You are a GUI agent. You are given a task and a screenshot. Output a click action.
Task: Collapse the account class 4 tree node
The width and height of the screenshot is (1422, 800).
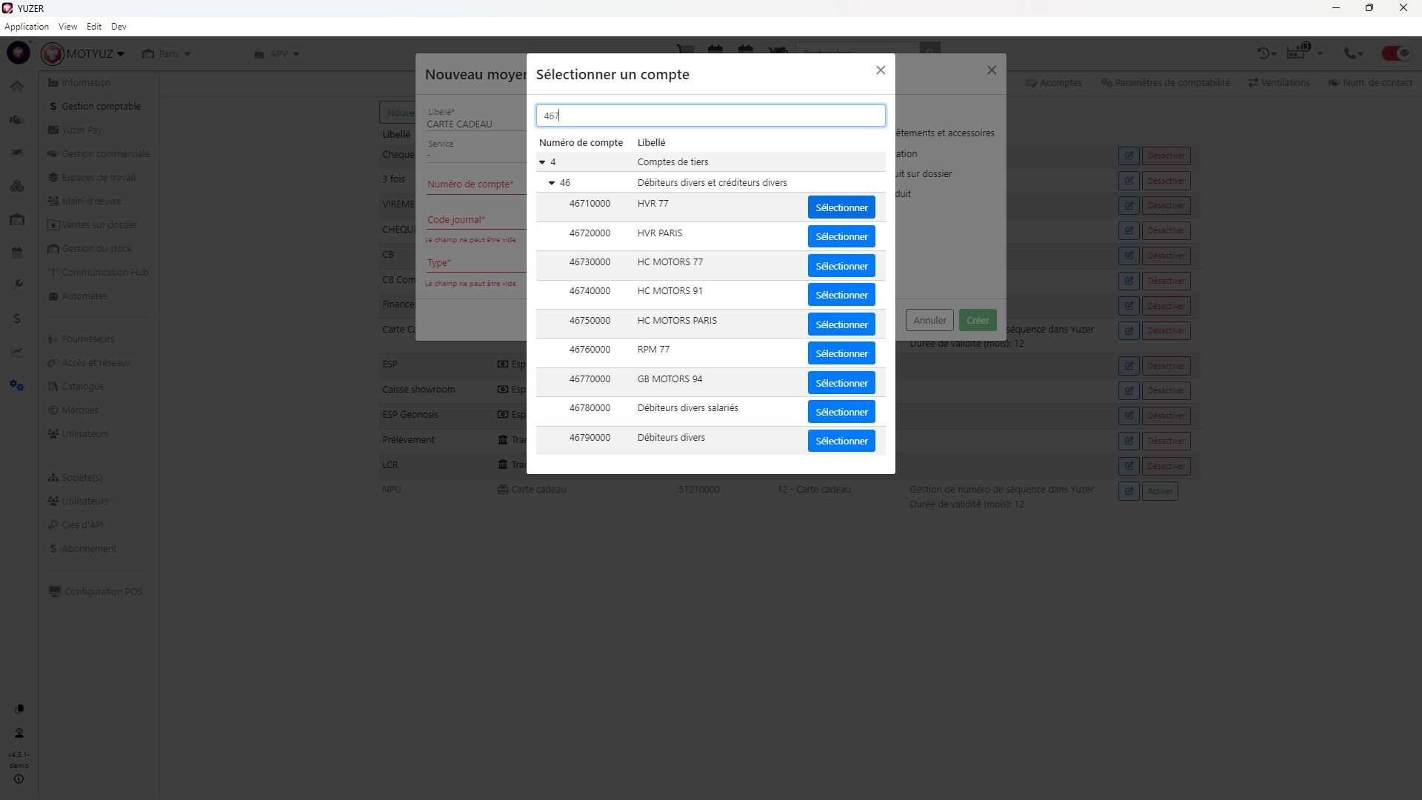pos(542,162)
